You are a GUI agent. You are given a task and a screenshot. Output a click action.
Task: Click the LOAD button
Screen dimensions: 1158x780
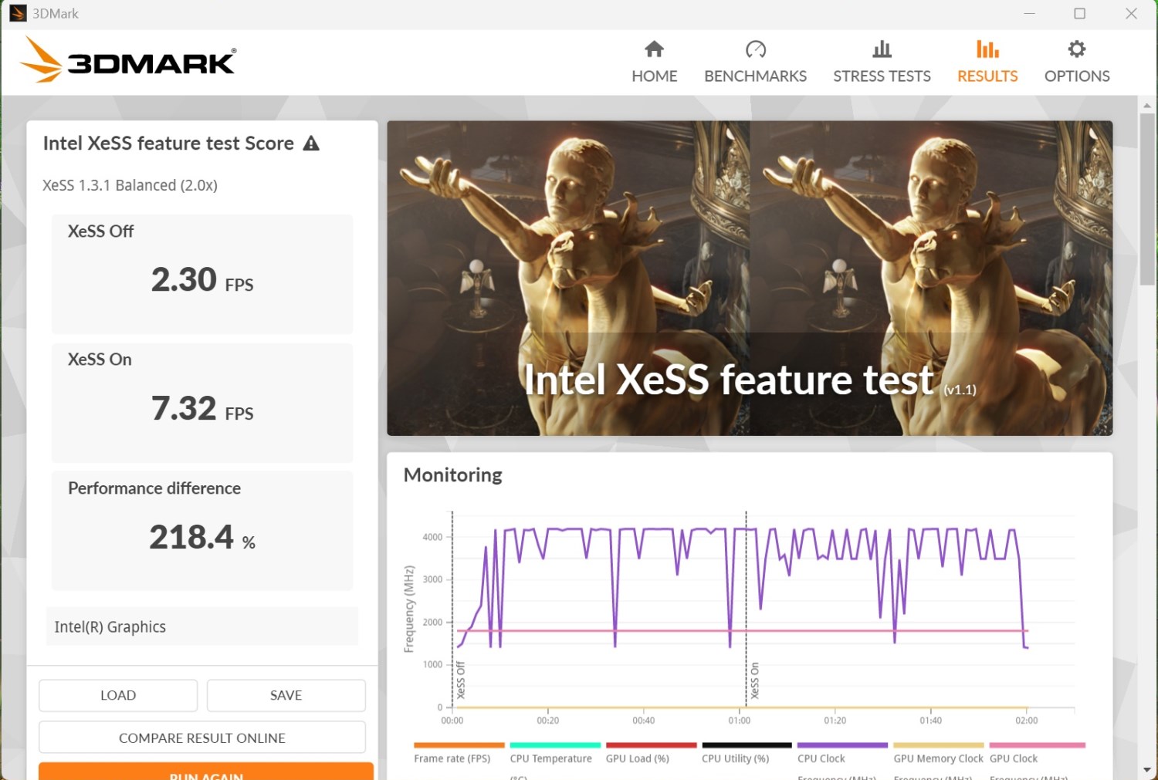118,695
